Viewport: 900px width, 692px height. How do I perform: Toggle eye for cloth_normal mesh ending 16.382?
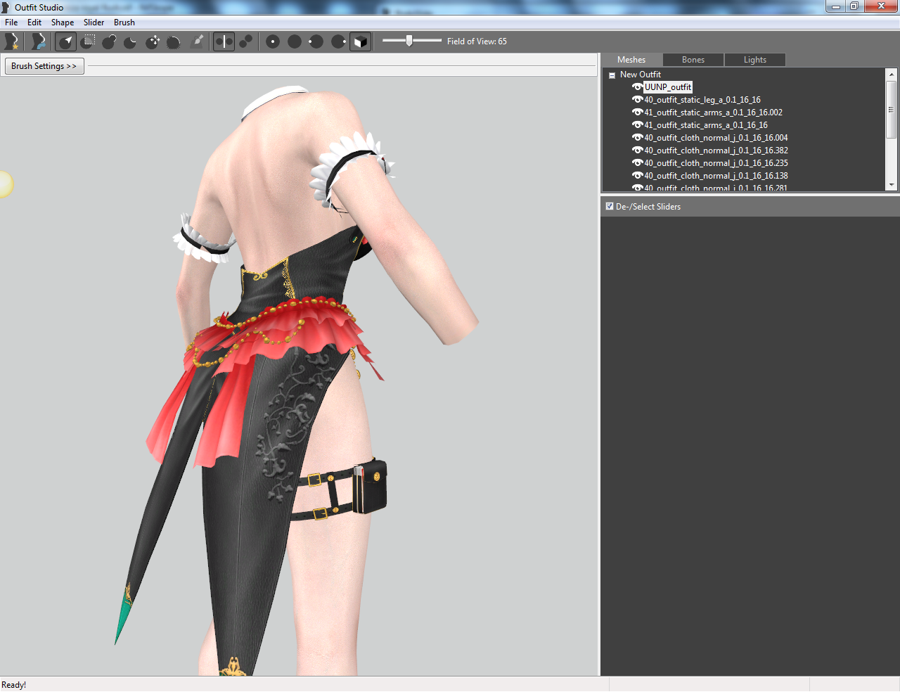(x=637, y=150)
